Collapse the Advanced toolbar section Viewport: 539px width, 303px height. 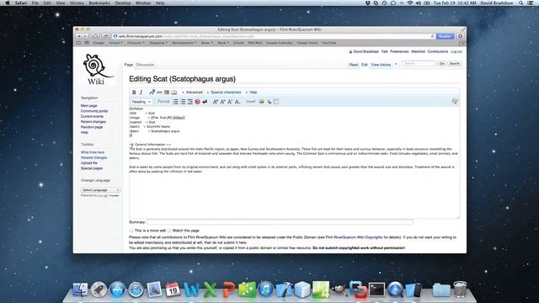coord(193,93)
